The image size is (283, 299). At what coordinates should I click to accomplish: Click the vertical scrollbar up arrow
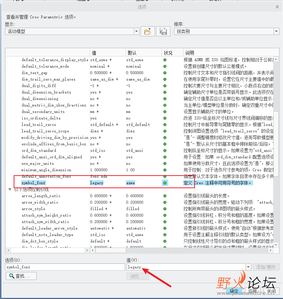click(276, 59)
